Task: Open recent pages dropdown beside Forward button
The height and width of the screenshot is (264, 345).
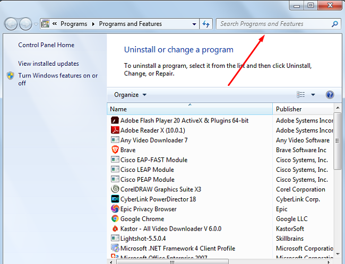Action: coord(36,24)
